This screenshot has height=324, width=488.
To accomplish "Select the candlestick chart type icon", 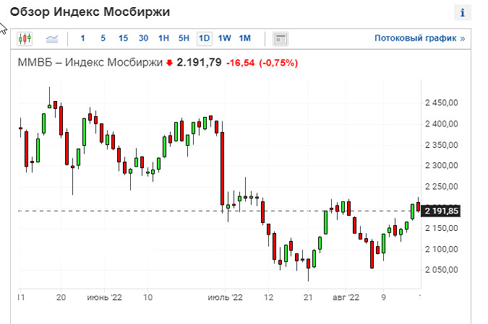I will [25, 38].
